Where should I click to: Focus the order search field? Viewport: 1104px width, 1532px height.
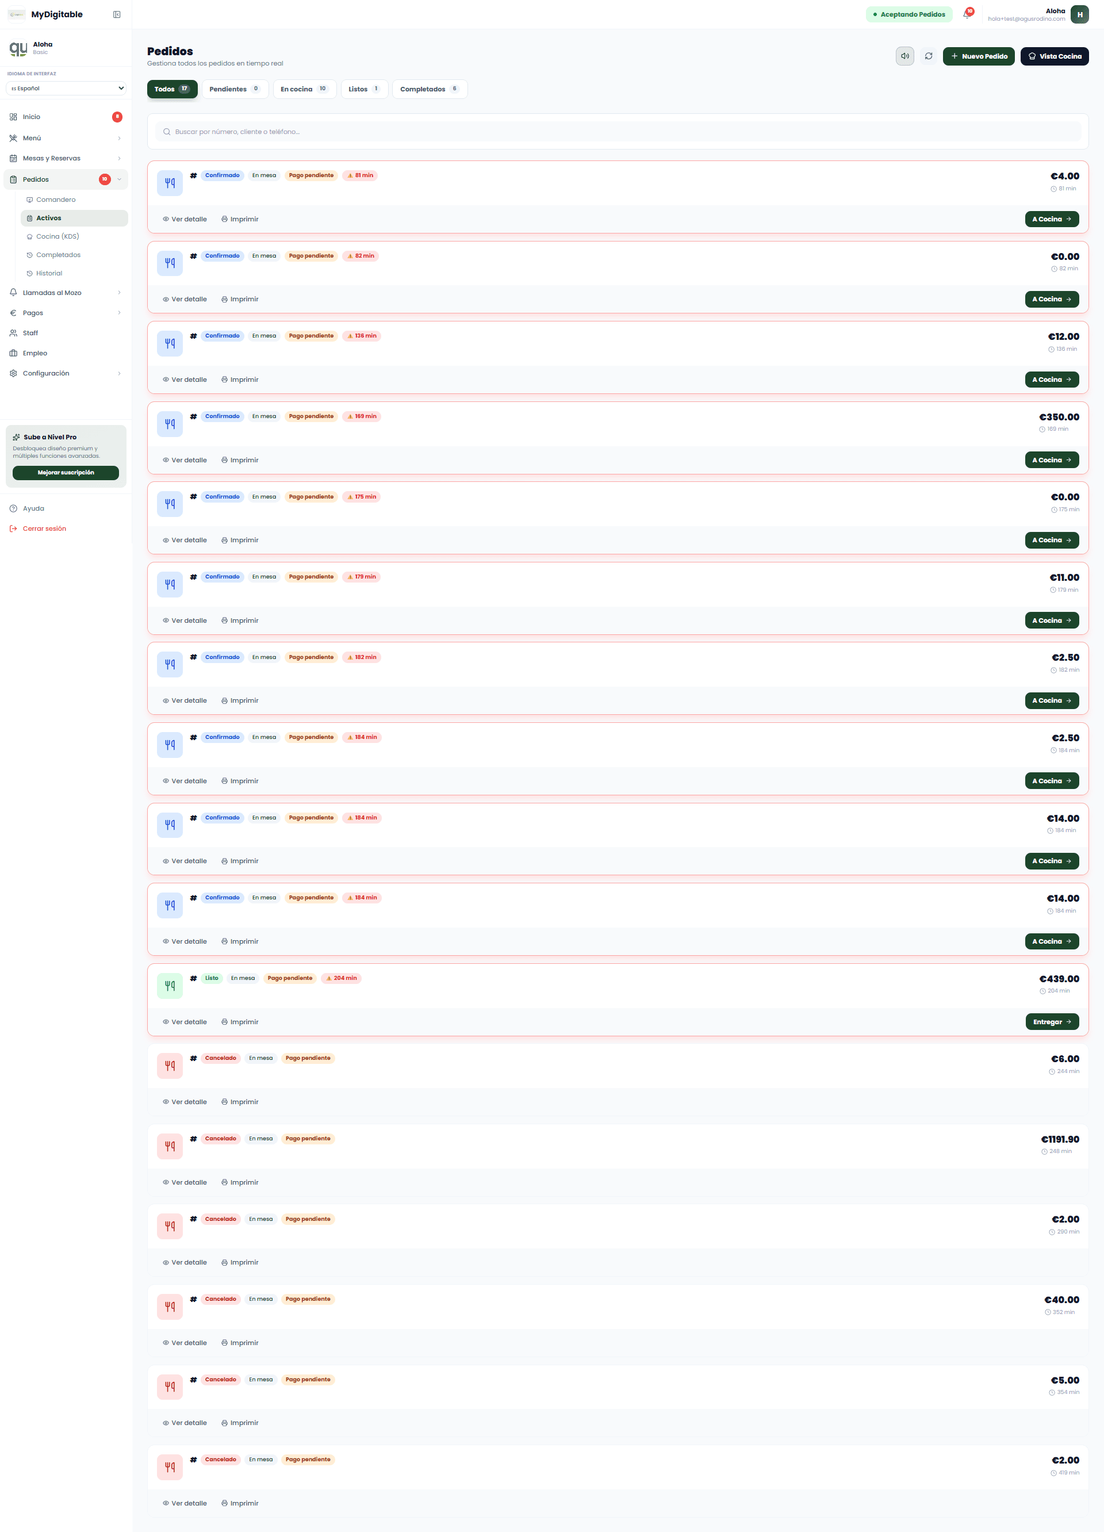(618, 132)
